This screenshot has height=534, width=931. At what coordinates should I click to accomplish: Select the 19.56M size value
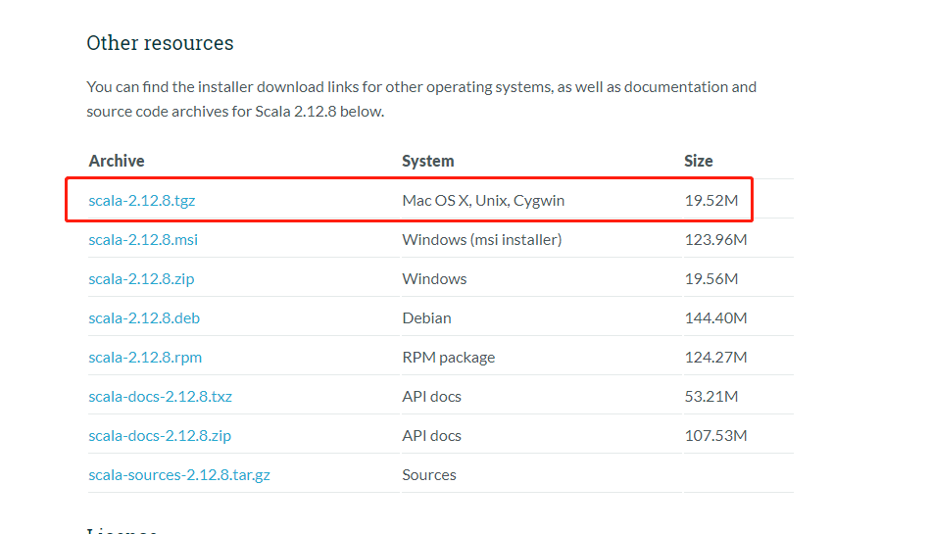pos(711,279)
